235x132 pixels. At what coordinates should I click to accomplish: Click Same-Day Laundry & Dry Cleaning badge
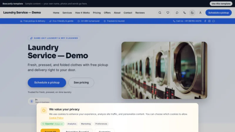click(54, 38)
